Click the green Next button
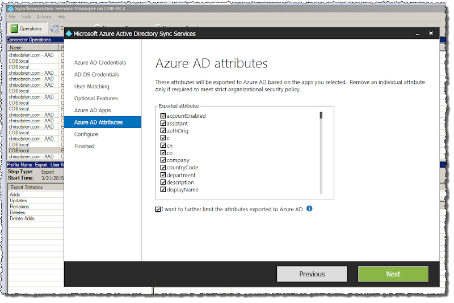This screenshot has width=454, height=303. click(393, 274)
